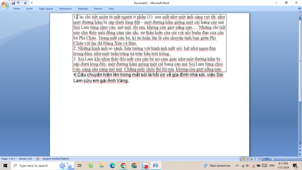Switch to Web Layout view
The image size is (302, 170).
click(251, 159)
